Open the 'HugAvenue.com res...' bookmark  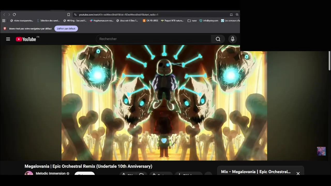pyautogui.click(x=102, y=21)
